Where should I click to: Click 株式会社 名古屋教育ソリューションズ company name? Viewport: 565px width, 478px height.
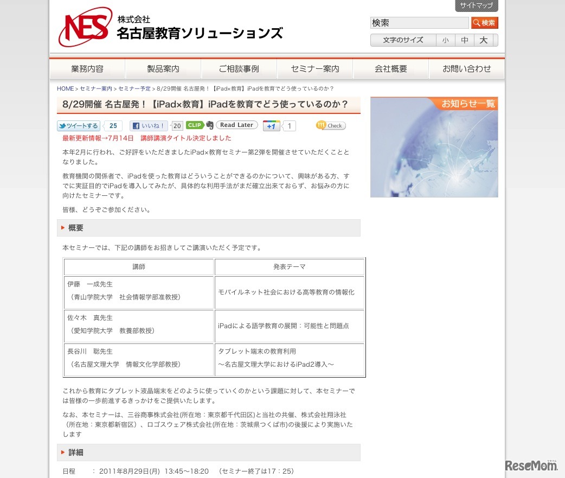(x=200, y=28)
